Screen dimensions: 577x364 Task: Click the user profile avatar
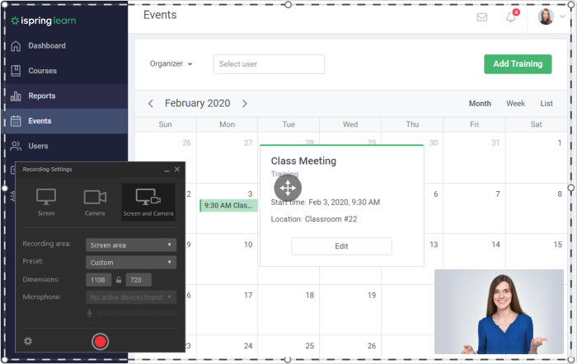(x=546, y=16)
